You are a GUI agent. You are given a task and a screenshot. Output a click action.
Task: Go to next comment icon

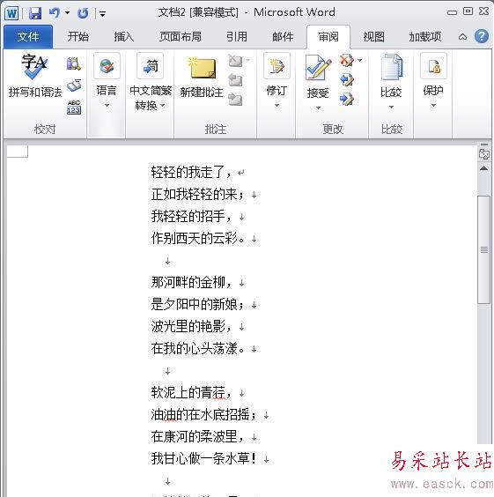click(235, 100)
